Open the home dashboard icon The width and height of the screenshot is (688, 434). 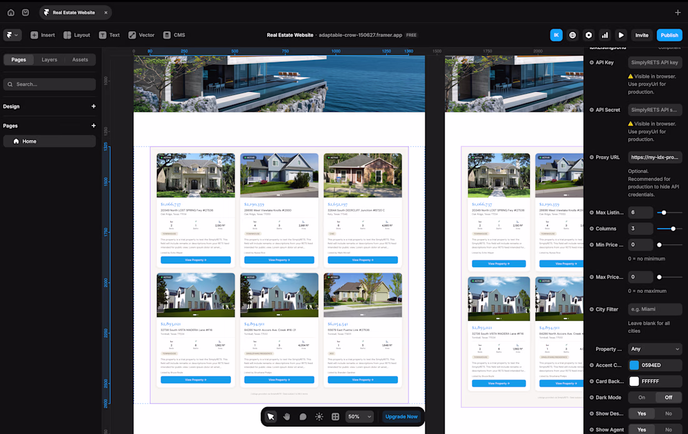(11, 12)
